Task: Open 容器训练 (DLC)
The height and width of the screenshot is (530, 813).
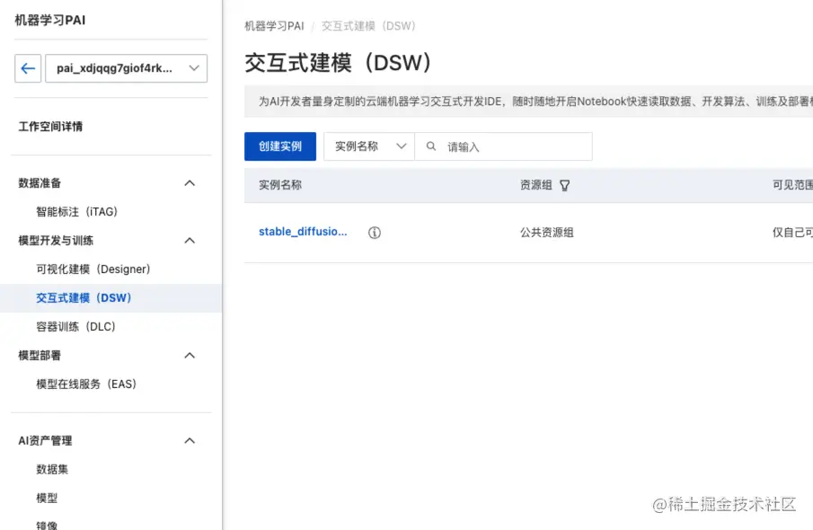Action: tap(75, 327)
